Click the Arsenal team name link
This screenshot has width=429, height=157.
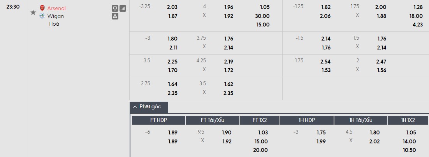[x=56, y=8]
